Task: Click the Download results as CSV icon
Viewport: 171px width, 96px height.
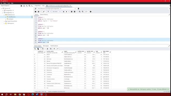Action: (x=54, y=49)
